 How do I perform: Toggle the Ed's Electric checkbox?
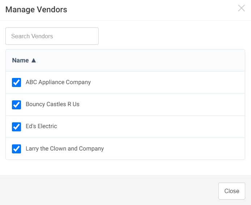(17, 127)
